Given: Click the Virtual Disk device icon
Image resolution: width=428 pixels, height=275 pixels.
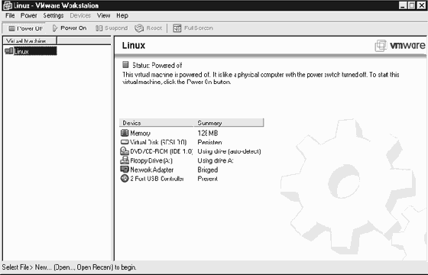Looking at the screenshot, I should coord(125,142).
